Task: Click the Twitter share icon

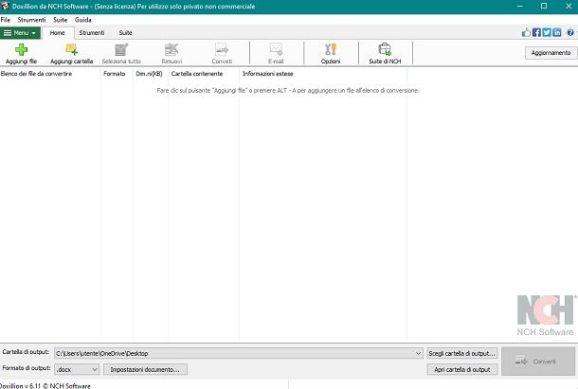Action: coord(547,33)
